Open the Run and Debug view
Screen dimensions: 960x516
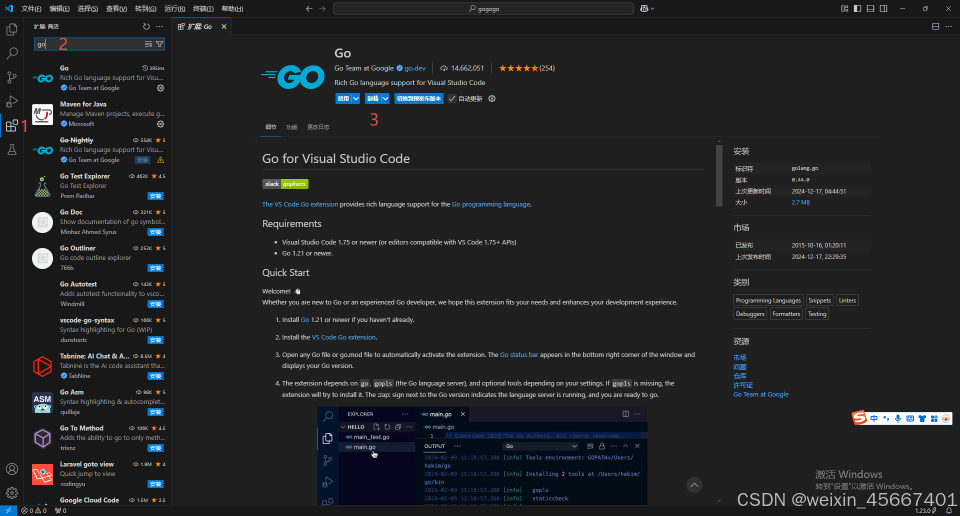click(x=12, y=101)
